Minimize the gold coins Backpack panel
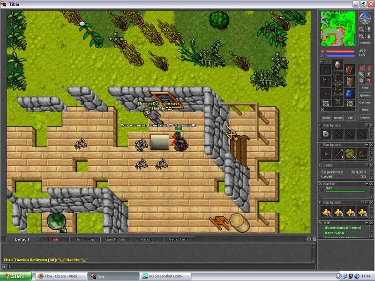Viewport: 375px width, 281px height. point(367,202)
